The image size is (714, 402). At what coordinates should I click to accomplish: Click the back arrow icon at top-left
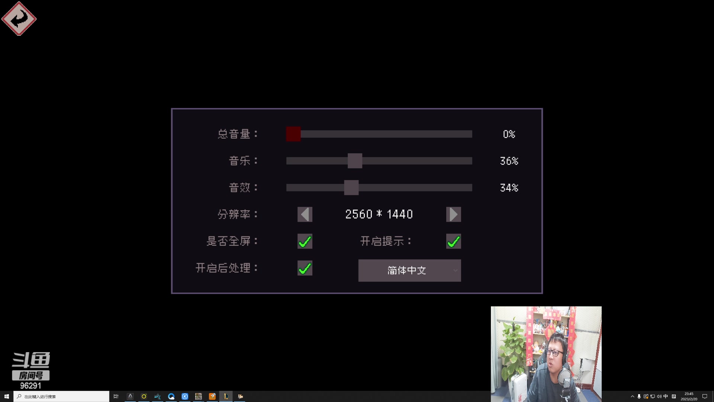[19, 19]
